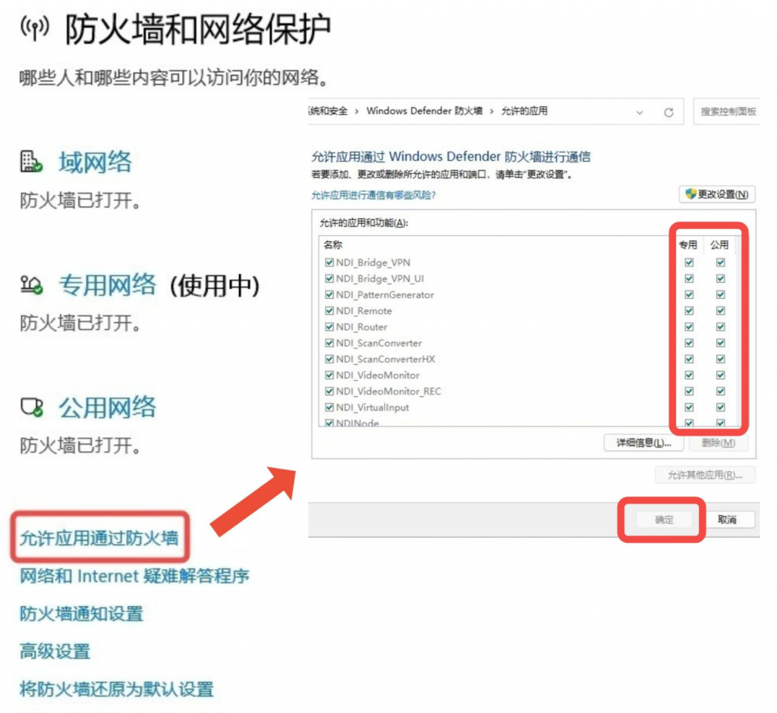Open the 域网络 settings
This screenshot has height=713, width=777.
pyautogui.click(x=95, y=162)
